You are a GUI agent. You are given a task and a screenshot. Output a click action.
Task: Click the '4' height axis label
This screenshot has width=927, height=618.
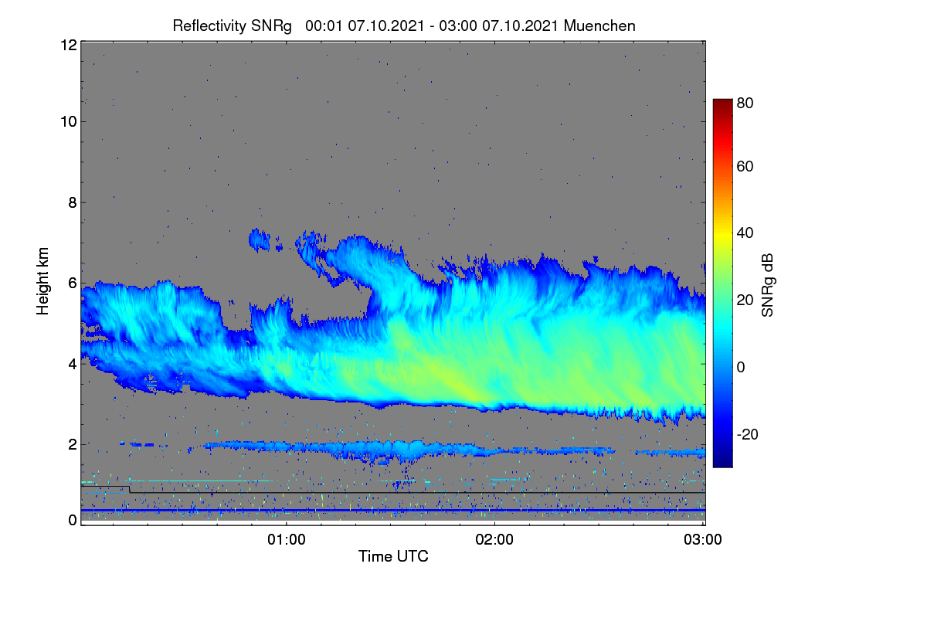[x=73, y=363]
